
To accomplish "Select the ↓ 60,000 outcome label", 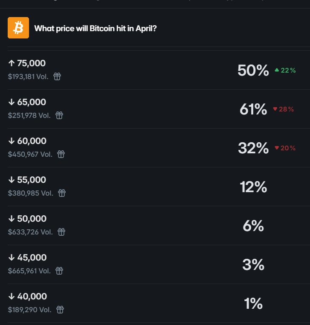I will [x=27, y=141].
